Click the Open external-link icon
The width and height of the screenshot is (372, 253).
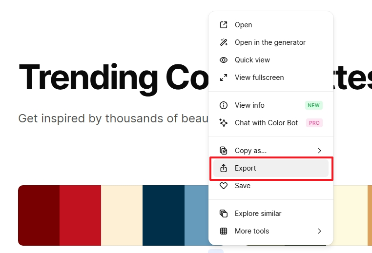[x=224, y=25]
